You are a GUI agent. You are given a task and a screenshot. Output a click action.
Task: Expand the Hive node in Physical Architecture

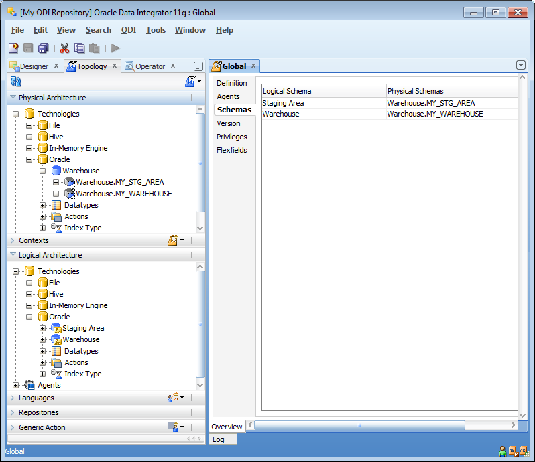[x=29, y=137]
